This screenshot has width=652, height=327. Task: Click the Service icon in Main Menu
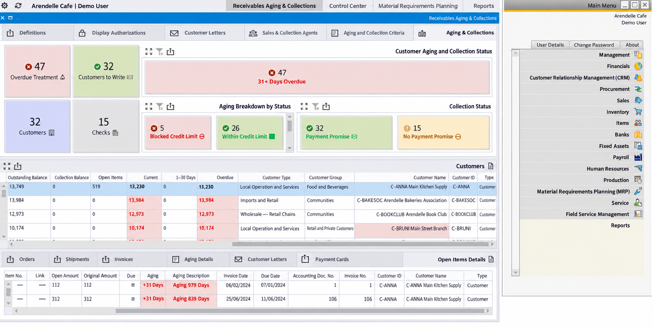tap(638, 203)
